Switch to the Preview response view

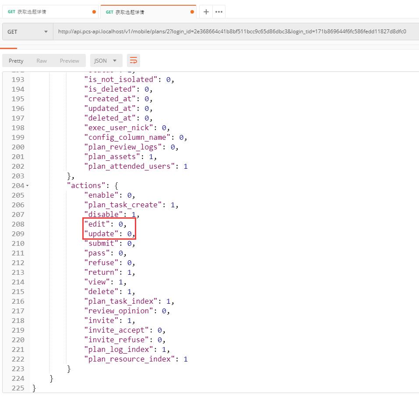tap(70, 61)
